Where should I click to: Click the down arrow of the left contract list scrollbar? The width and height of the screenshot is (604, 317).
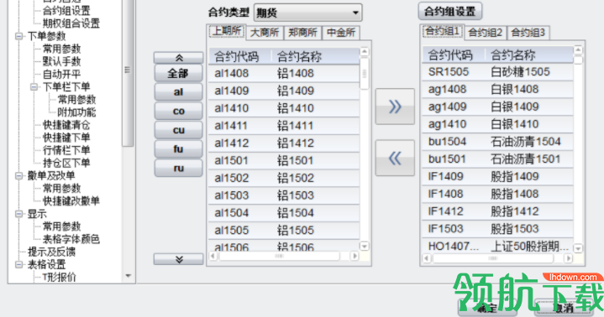364,246
